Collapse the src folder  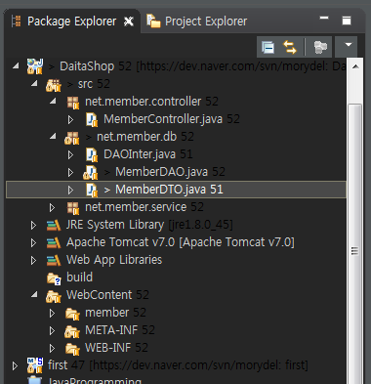pyautogui.click(x=34, y=83)
